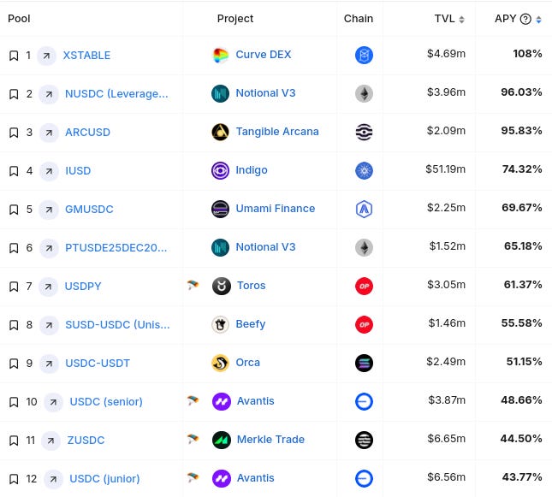This screenshot has width=552, height=497.
Task: Open the Orca project link
Action: (248, 363)
